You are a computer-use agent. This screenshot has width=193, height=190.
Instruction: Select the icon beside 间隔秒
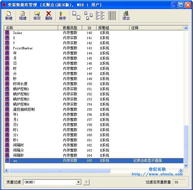[x=7, y=155]
